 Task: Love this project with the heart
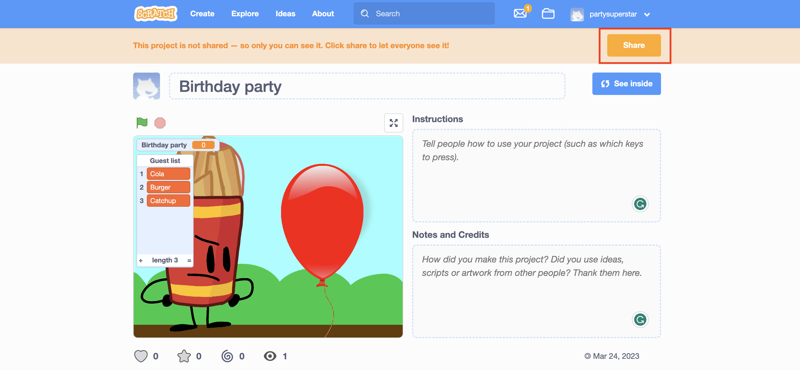[141, 356]
